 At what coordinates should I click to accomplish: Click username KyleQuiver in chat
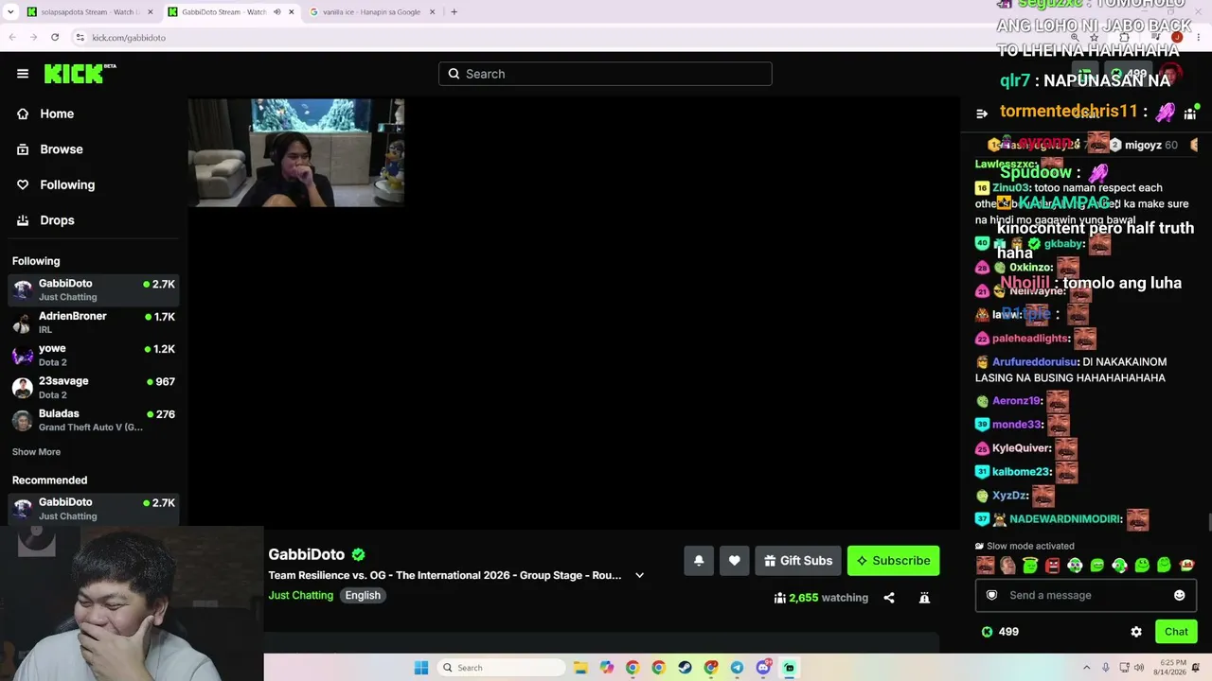1021,448
